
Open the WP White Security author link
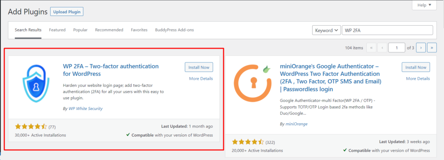85,108
